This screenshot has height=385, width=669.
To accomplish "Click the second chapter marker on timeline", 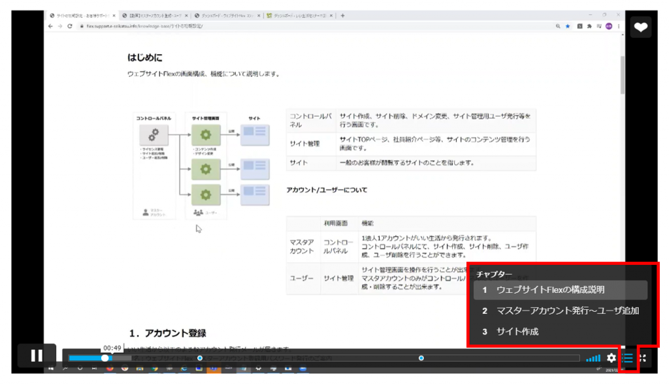I will tap(200, 358).
